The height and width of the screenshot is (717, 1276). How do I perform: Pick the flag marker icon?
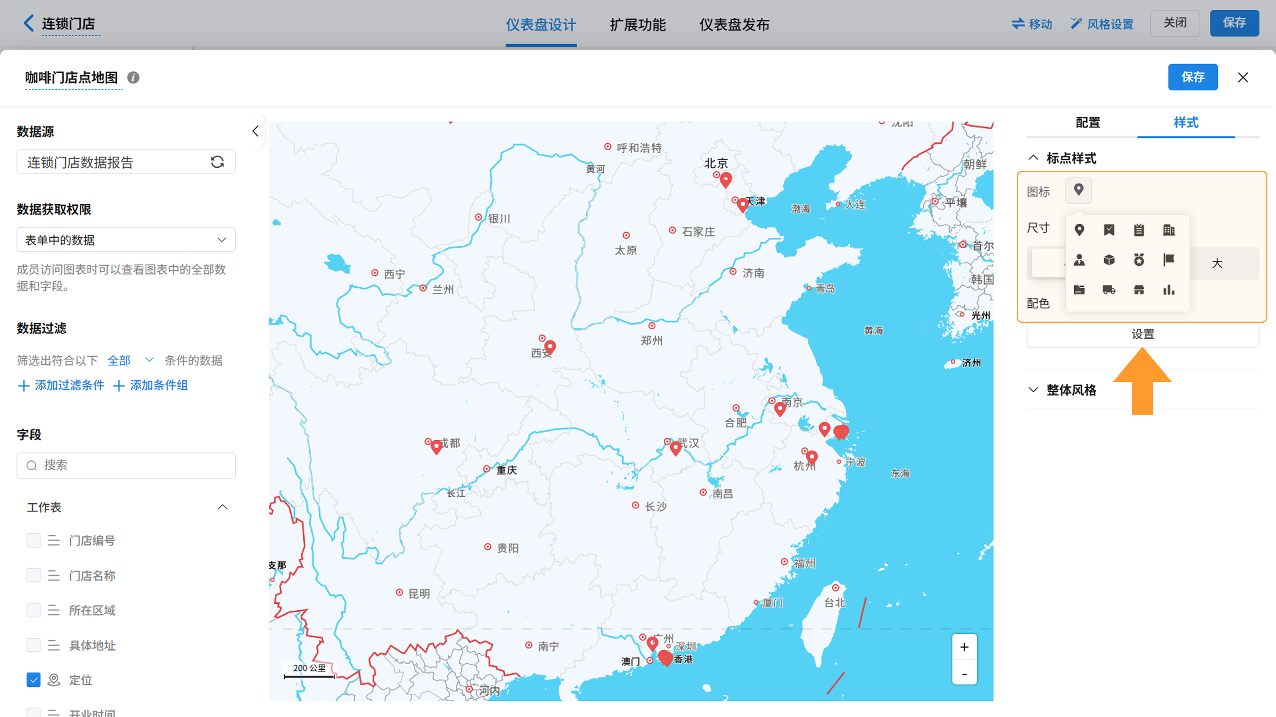1169,259
